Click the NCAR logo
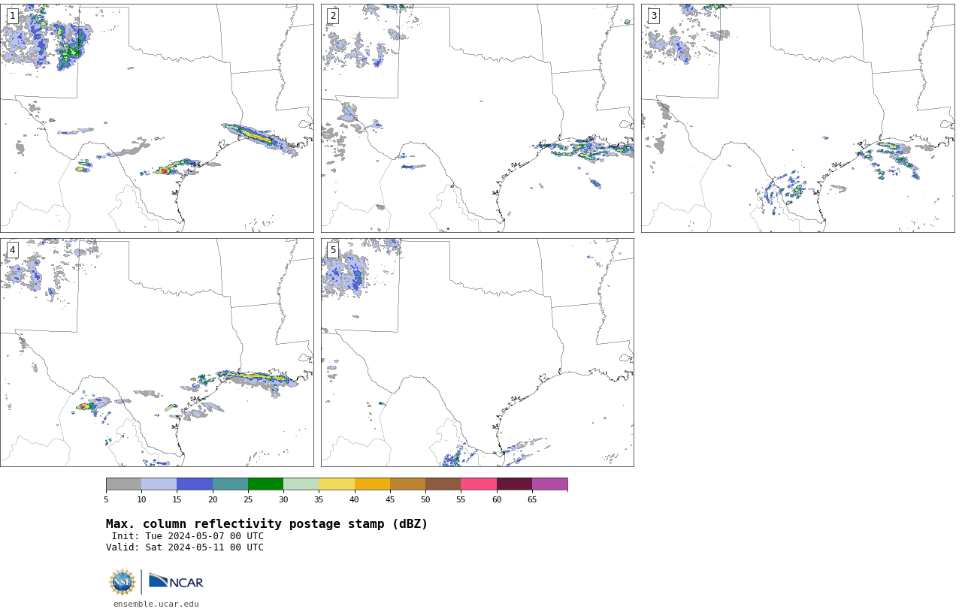This screenshot has width=962, height=612. pyautogui.click(x=176, y=582)
